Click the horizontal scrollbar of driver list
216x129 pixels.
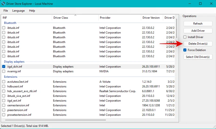(x=56, y=120)
